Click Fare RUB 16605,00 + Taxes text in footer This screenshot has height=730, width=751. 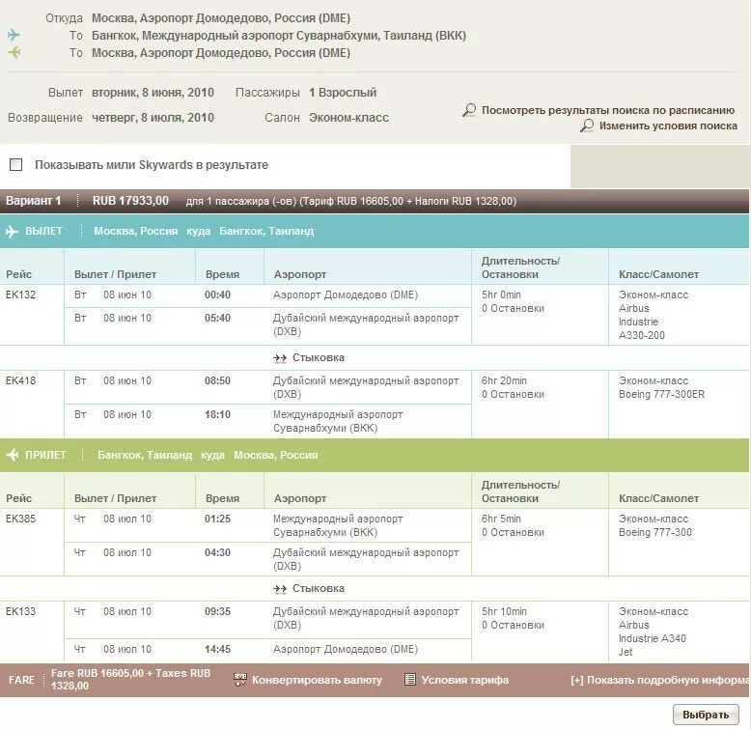pos(130,679)
